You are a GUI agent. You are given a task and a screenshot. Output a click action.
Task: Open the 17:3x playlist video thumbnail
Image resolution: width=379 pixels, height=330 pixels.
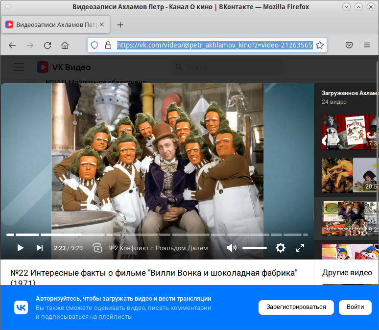pyautogui.click(x=350, y=132)
